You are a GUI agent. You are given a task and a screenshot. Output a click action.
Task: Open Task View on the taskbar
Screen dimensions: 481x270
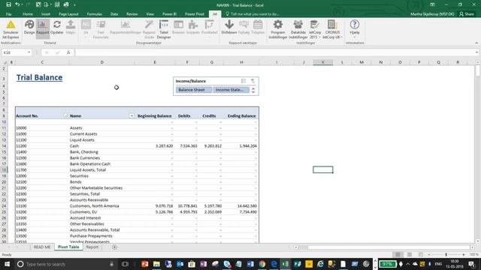tap(125, 264)
